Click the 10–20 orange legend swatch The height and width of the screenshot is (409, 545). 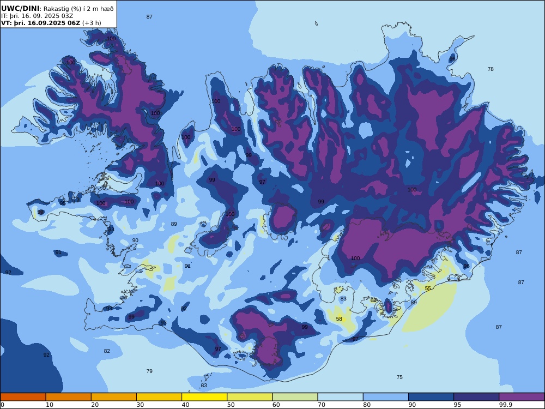(69, 397)
